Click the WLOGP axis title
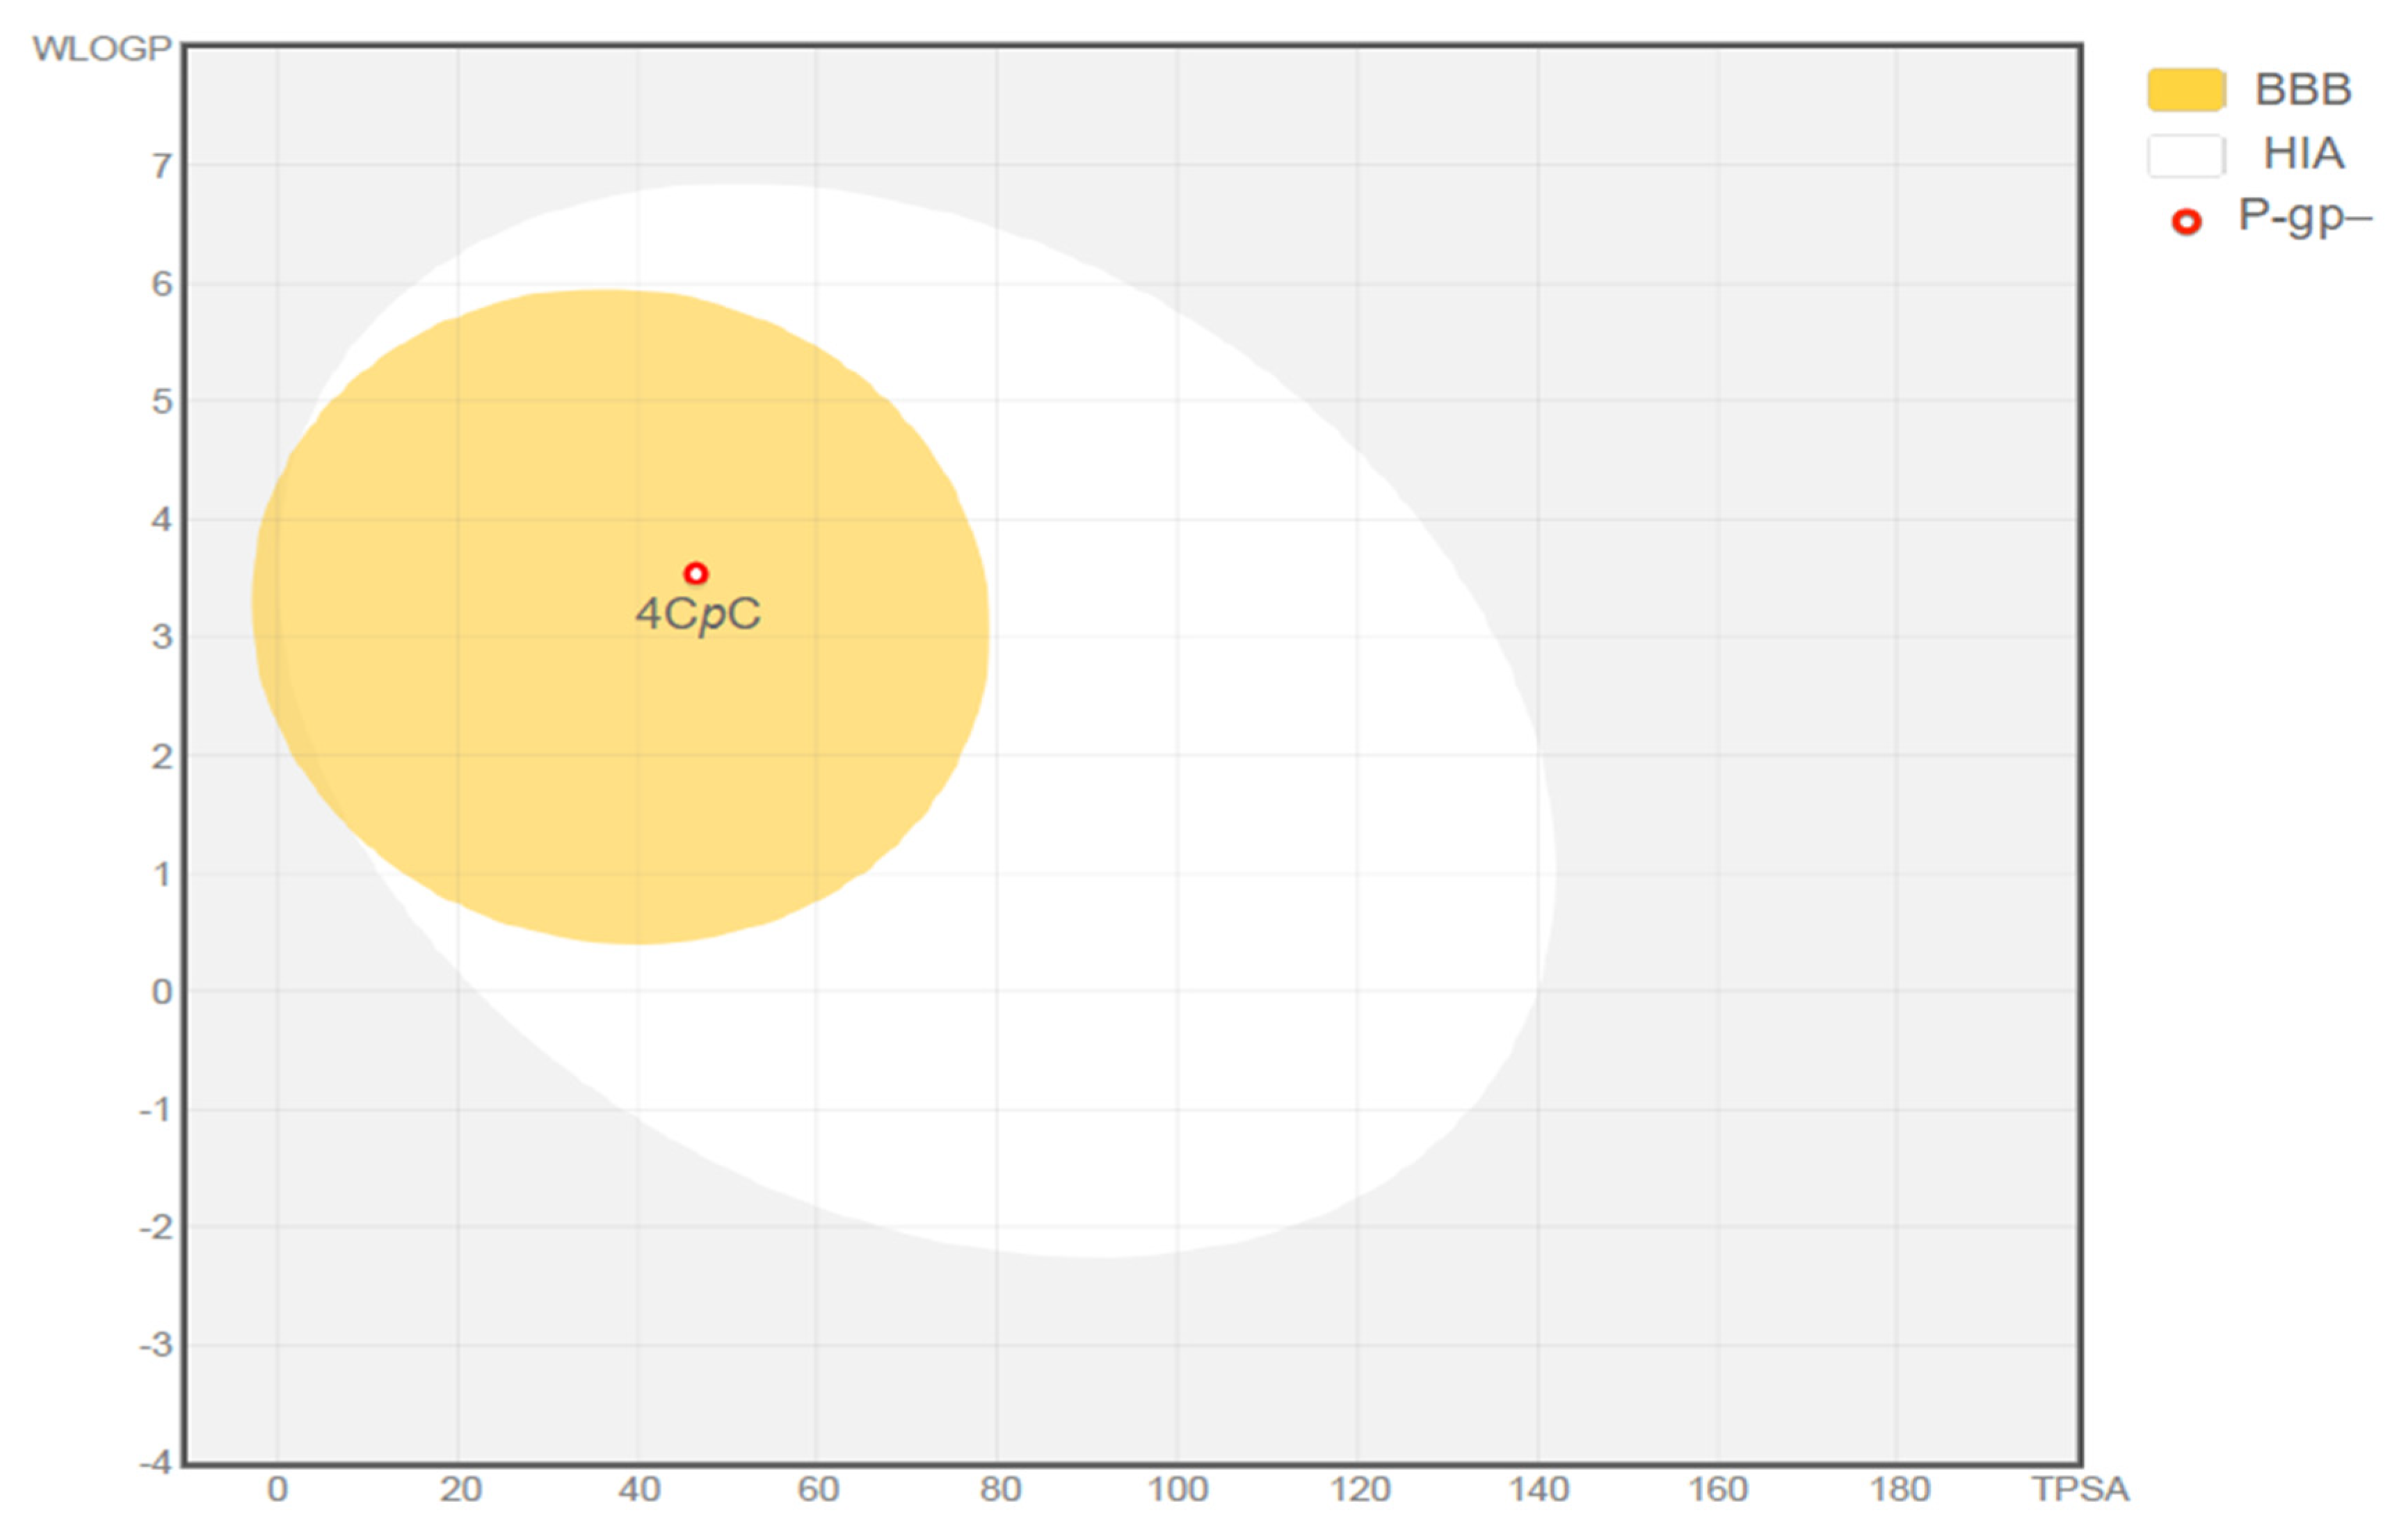 [x=102, y=48]
